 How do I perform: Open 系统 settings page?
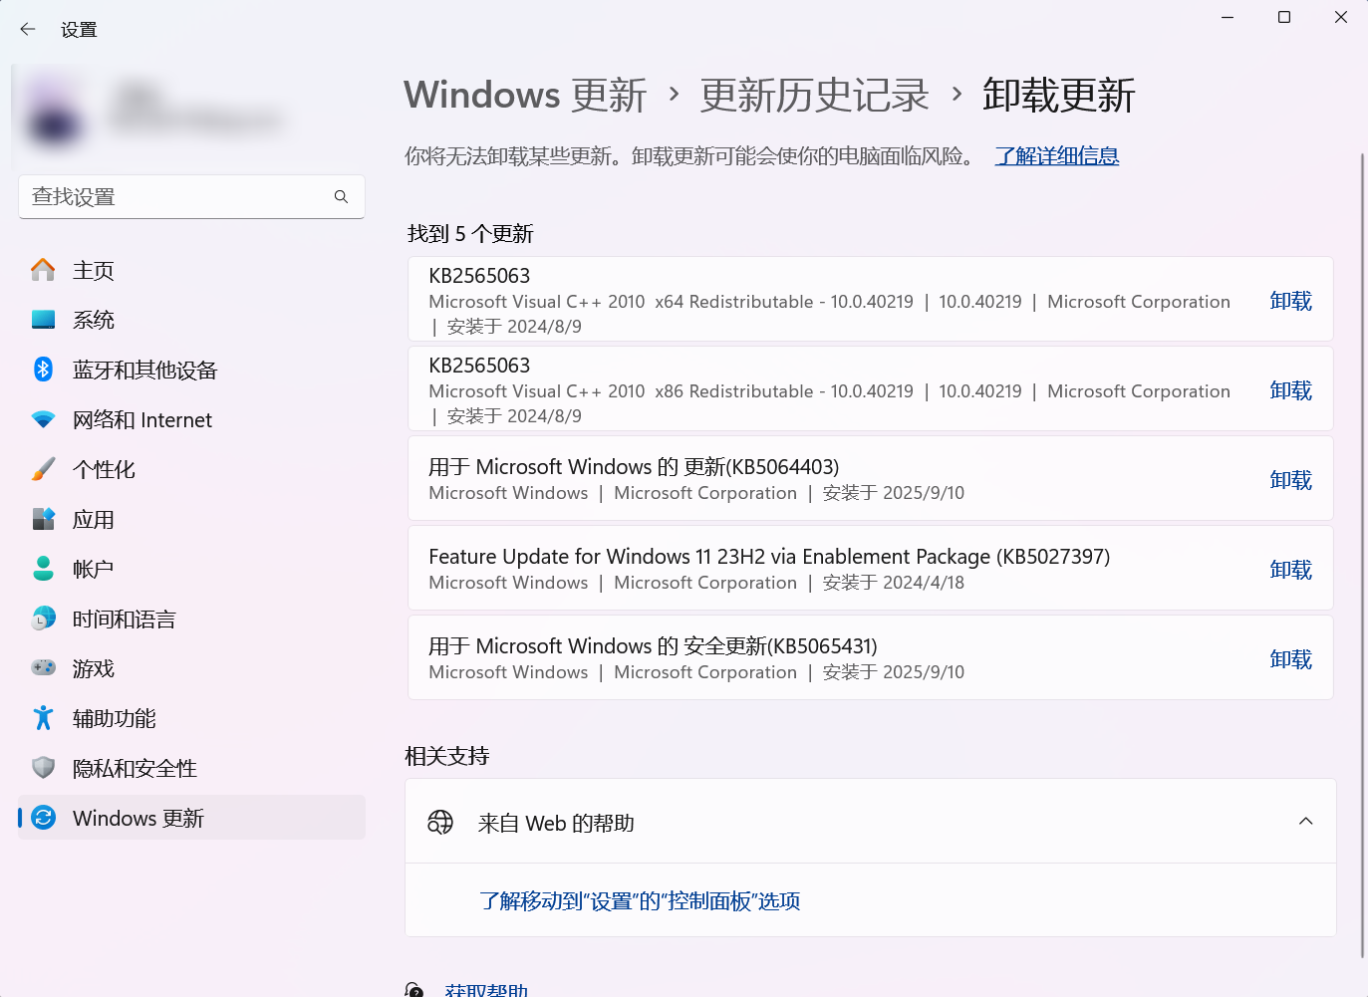tap(191, 320)
